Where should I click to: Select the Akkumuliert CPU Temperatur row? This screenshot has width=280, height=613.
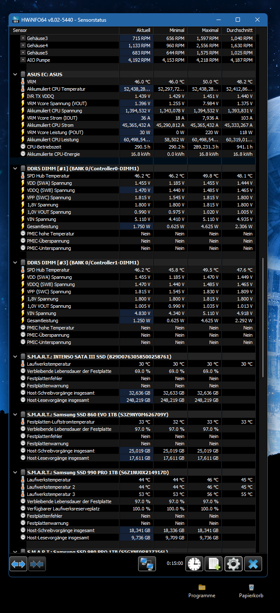click(133, 89)
